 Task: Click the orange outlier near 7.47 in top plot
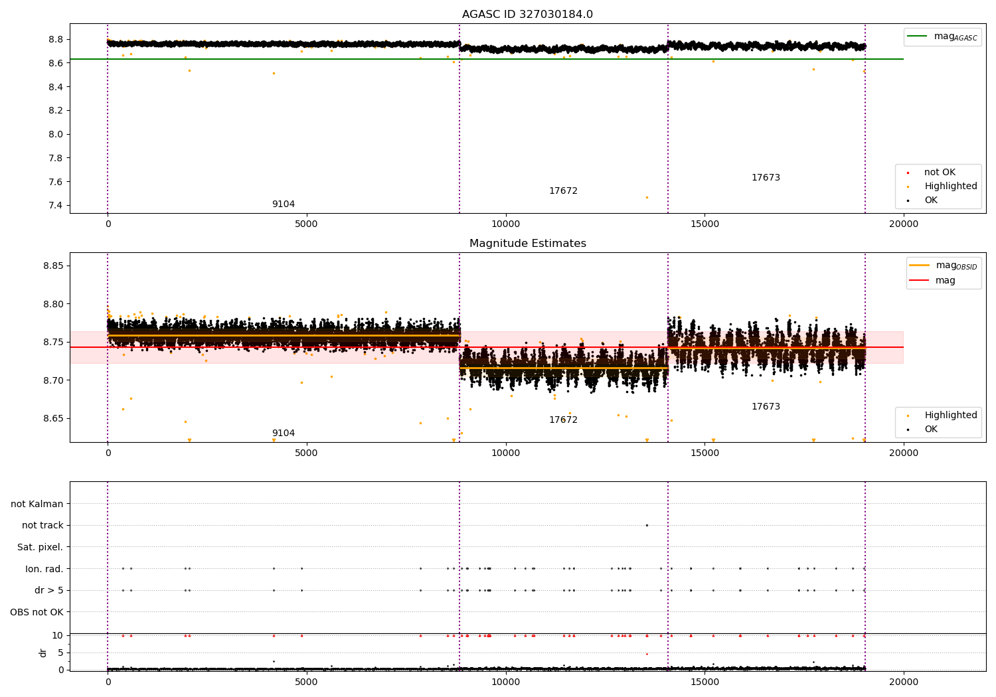(647, 197)
